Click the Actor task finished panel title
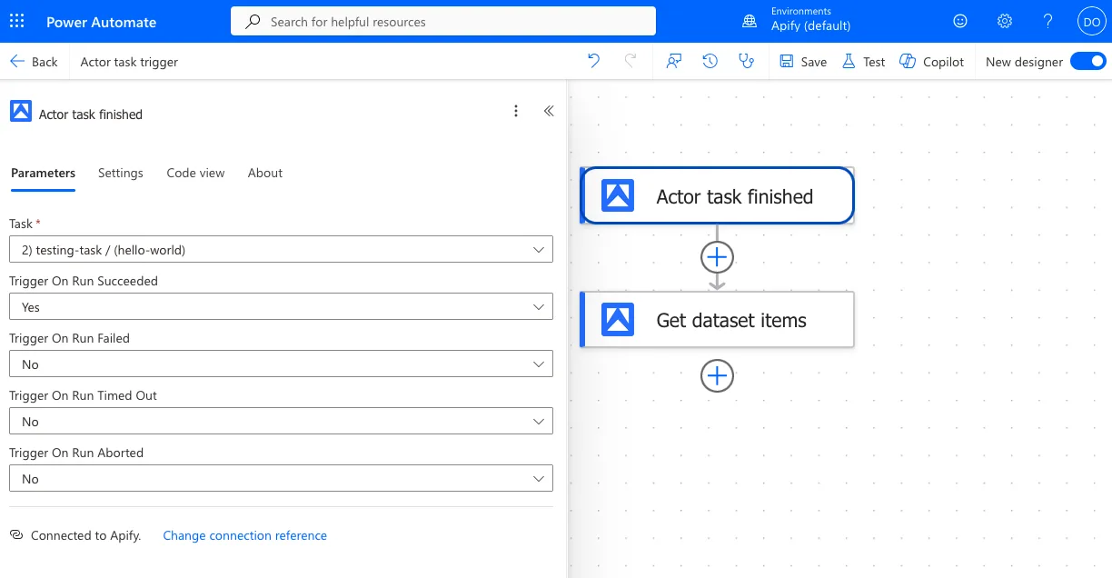Image resolution: width=1112 pixels, height=578 pixels. pos(91,115)
